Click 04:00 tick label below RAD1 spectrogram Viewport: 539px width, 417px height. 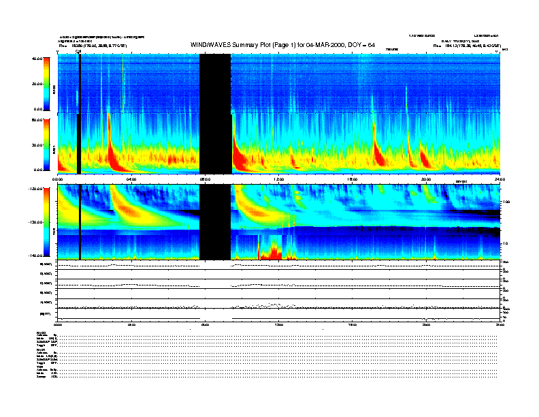(131, 179)
